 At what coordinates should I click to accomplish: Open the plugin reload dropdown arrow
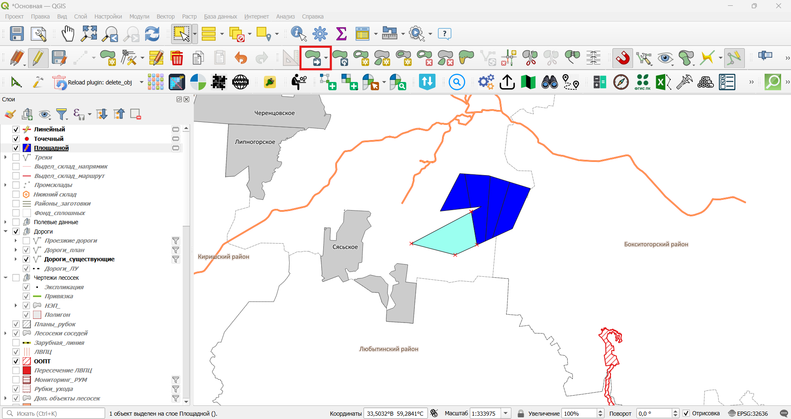point(141,82)
